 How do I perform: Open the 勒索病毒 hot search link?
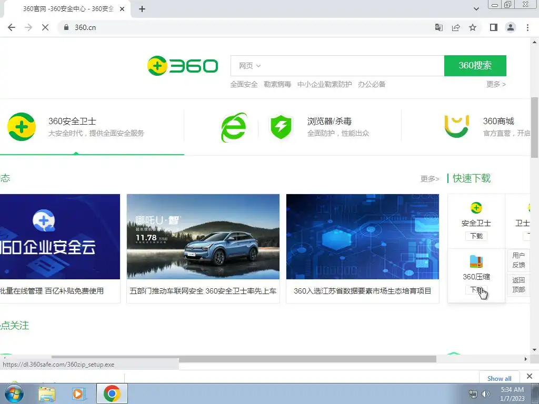coord(277,84)
